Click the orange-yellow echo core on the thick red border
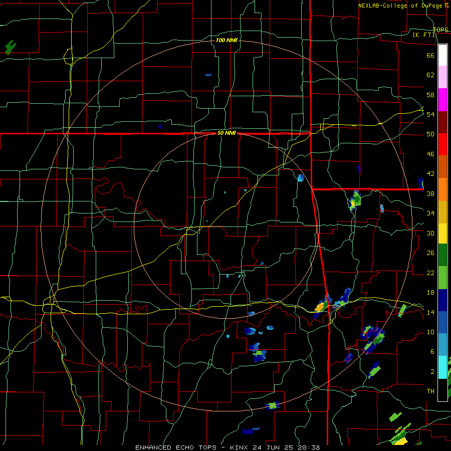Image resolution: width=451 pixels, height=451 pixels. [x=320, y=307]
